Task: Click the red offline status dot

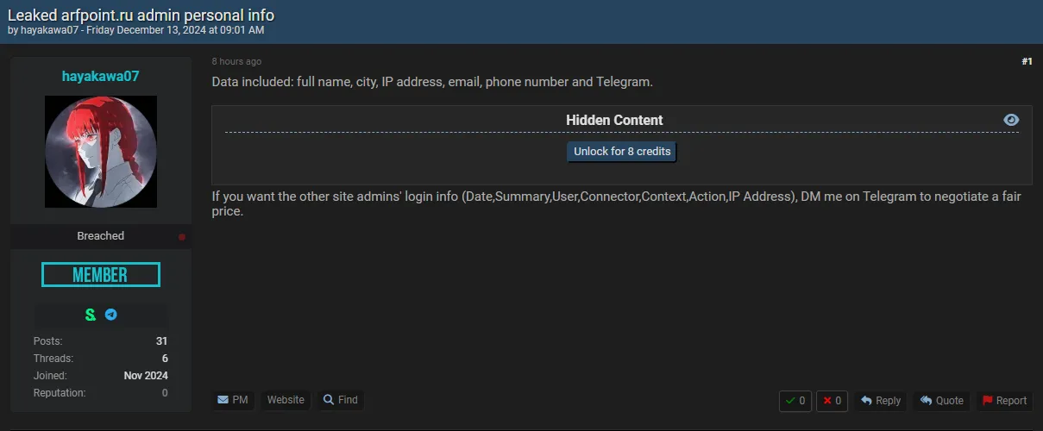Action: [x=182, y=237]
